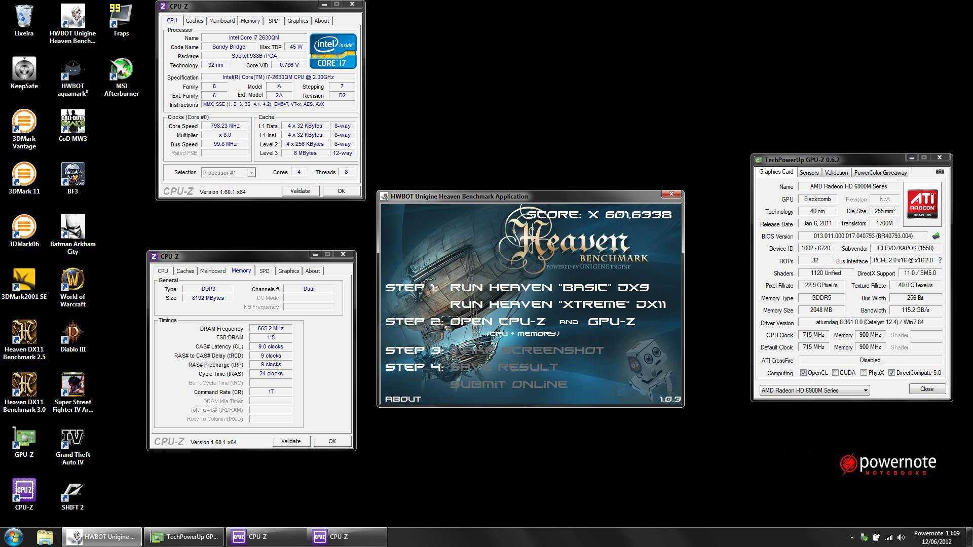Image resolution: width=973 pixels, height=547 pixels.
Task: Click OK in bottom CPU-Z window
Action: (x=332, y=441)
